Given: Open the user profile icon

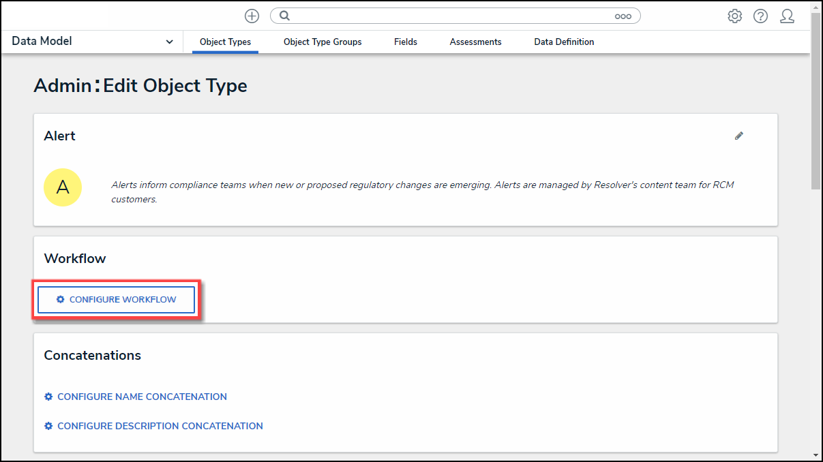Looking at the screenshot, I should 787,16.
